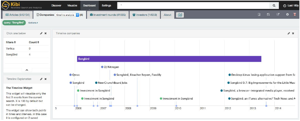Open the Last 150y time picker
The image size is (300, 121).
291,6
